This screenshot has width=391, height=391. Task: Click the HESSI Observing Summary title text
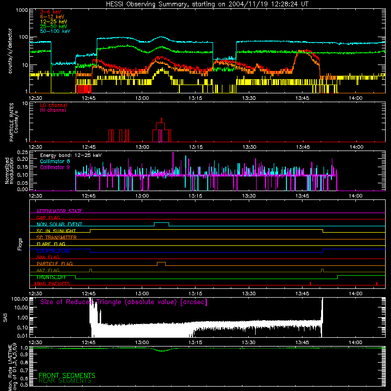(207, 4)
